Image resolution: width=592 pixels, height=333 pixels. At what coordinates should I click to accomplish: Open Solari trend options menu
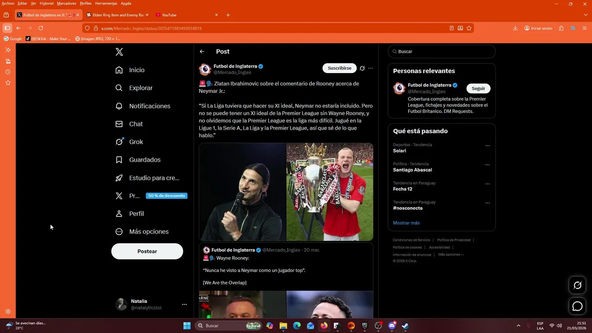click(487, 146)
